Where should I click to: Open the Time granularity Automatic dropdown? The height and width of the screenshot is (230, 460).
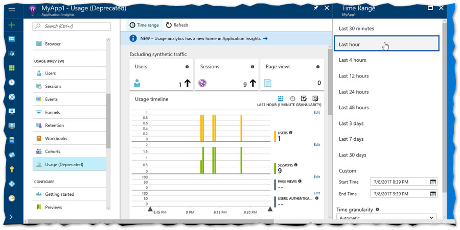click(x=386, y=217)
